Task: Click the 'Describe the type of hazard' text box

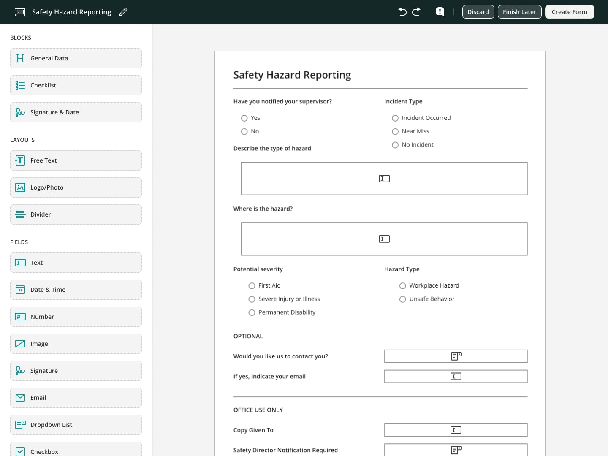Action: coord(384,179)
